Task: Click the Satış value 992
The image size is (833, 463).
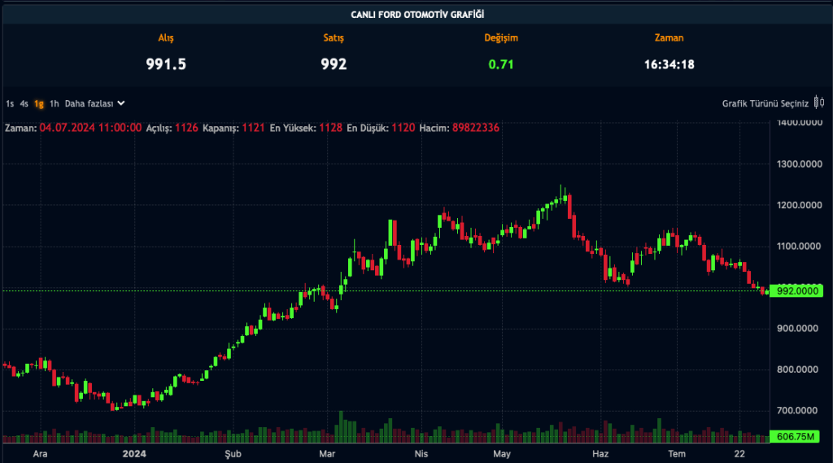Action: pyautogui.click(x=334, y=64)
